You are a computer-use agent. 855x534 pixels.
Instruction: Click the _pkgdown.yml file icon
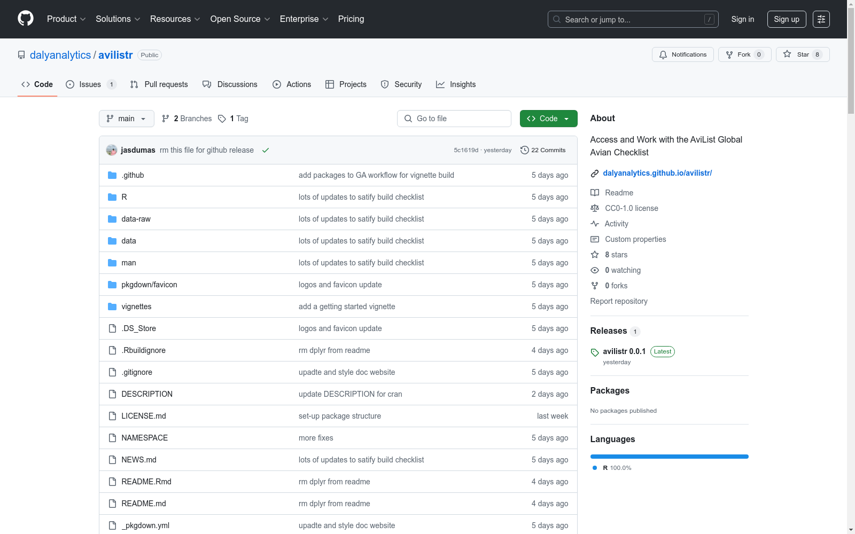point(112,525)
